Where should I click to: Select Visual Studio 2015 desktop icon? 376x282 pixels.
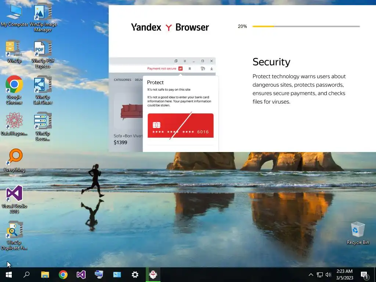coord(14,199)
